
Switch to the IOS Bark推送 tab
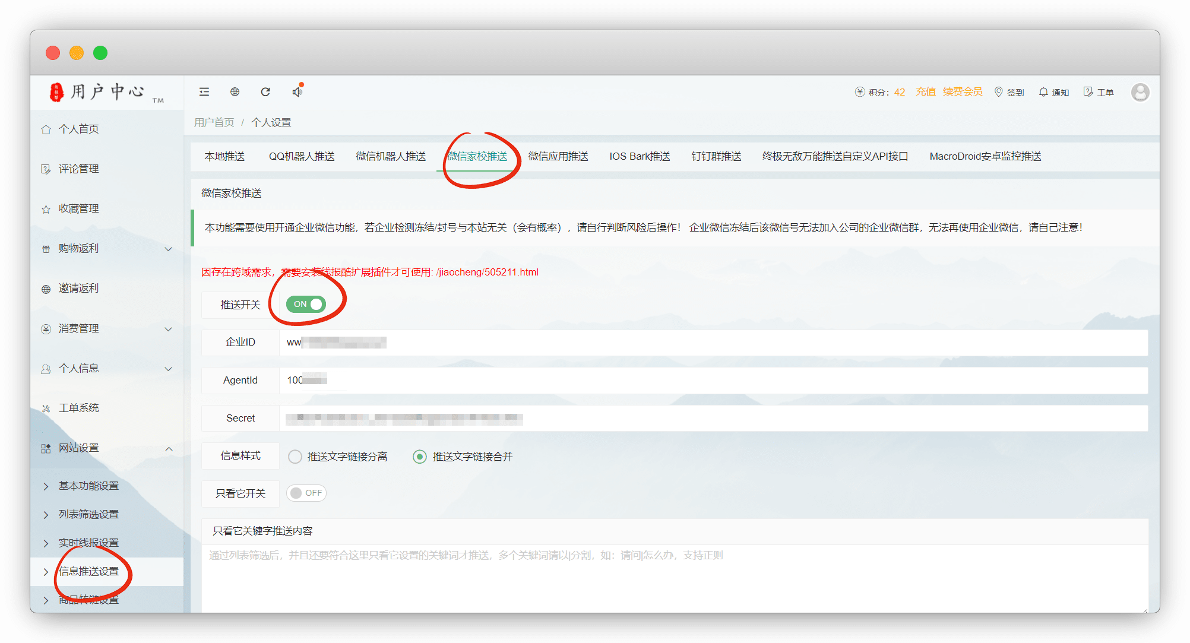coord(640,157)
